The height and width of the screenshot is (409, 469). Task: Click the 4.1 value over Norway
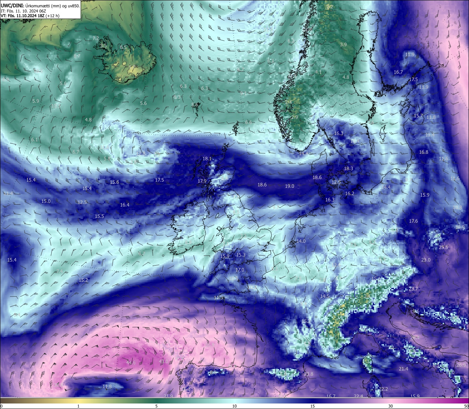[318, 72]
